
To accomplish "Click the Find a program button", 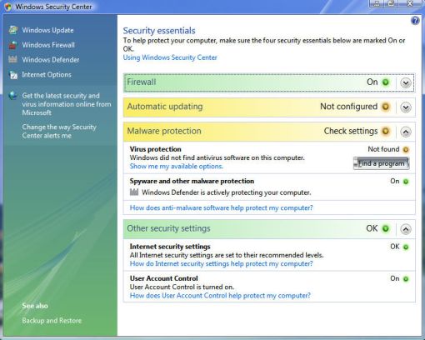I will (x=381, y=163).
